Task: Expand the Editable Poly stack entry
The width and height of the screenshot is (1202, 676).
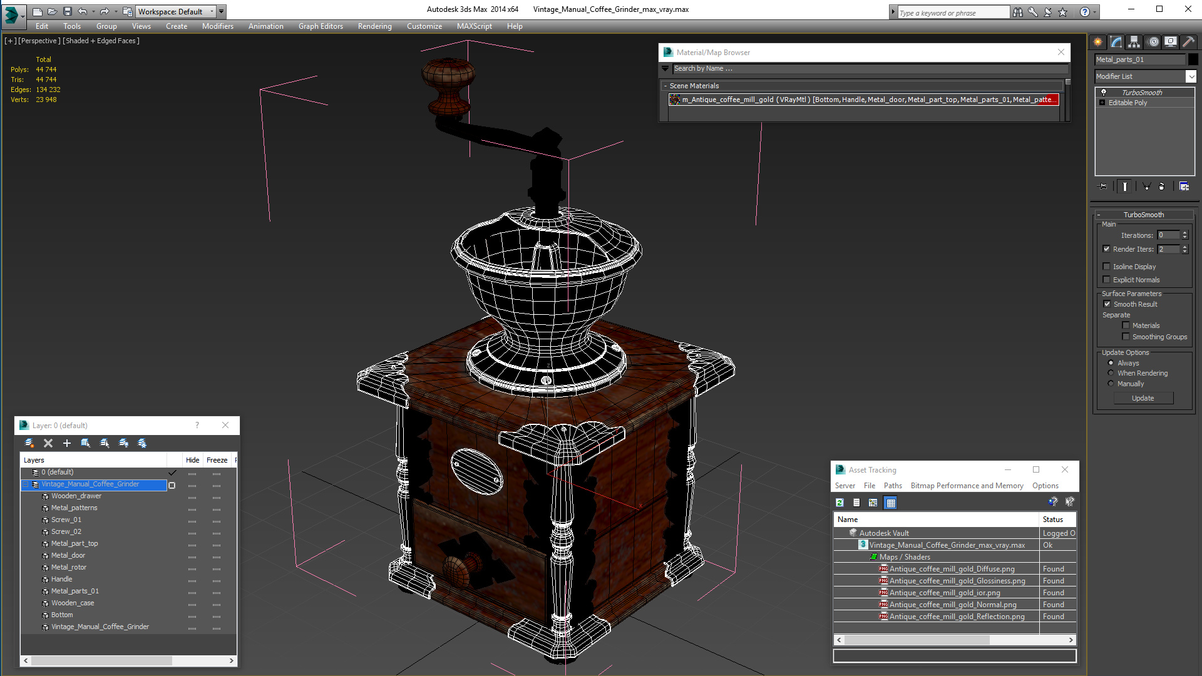Action: [x=1102, y=103]
